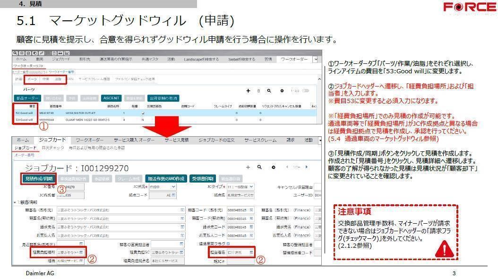This screenshot has width=498, height=279.
Task: Collapse the 1.顧客情報 section
Action: 14,202
